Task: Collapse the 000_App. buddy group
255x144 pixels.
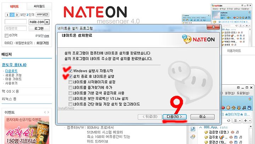Action: pos(201,127)
